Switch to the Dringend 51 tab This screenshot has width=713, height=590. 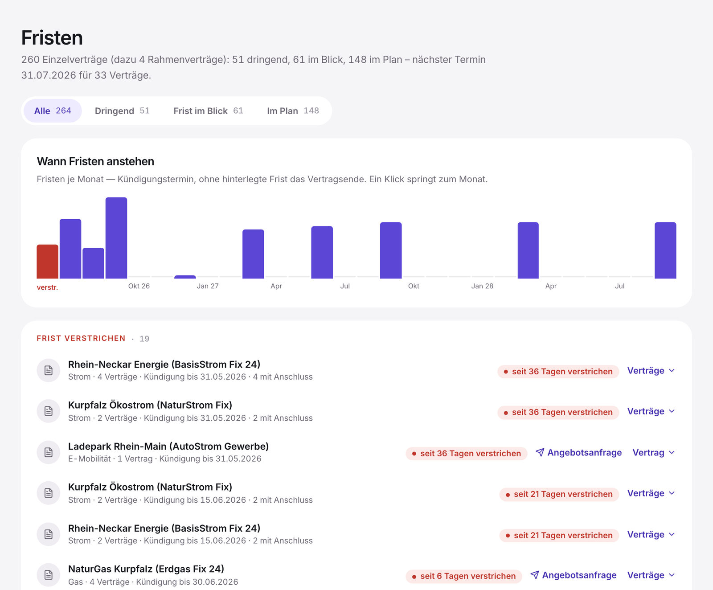click(122, 111)
